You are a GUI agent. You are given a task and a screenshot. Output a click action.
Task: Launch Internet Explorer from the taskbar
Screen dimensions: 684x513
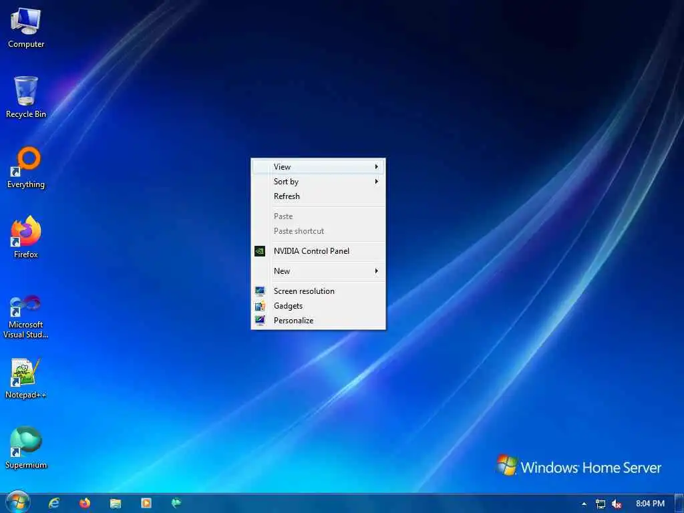[54, 504]
